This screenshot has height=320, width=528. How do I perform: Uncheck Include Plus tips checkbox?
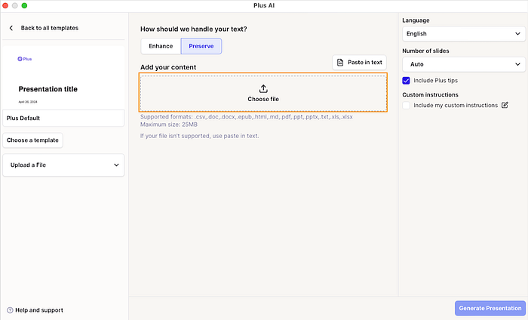[x=406, y=81]
